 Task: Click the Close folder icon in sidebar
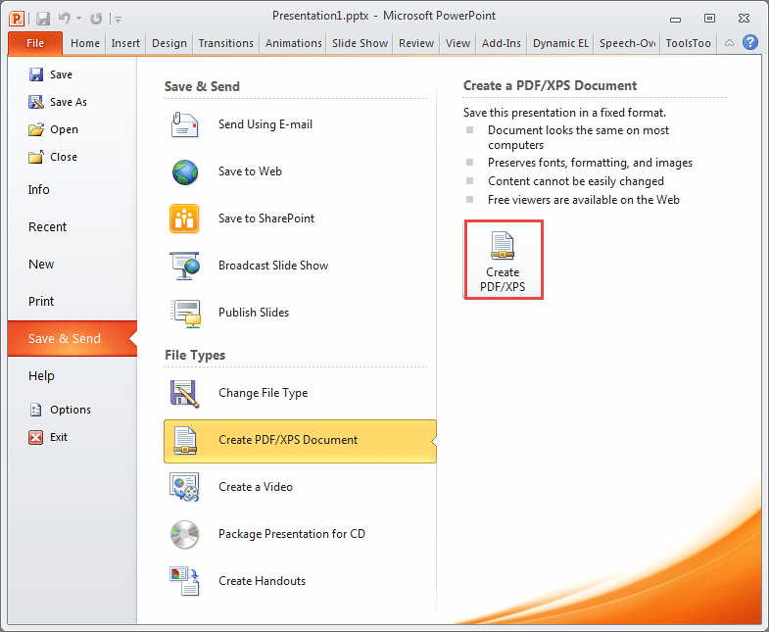(36, 157)
